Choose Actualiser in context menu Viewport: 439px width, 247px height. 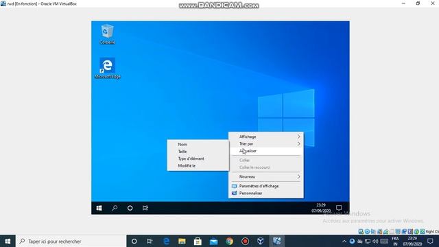click(x=266, y=151)
